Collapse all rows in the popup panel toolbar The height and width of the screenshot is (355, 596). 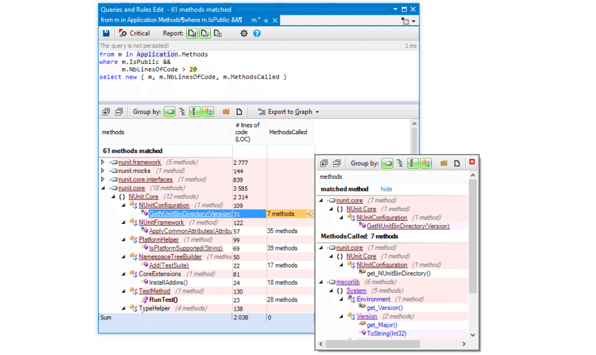click(x=337, y=164)
